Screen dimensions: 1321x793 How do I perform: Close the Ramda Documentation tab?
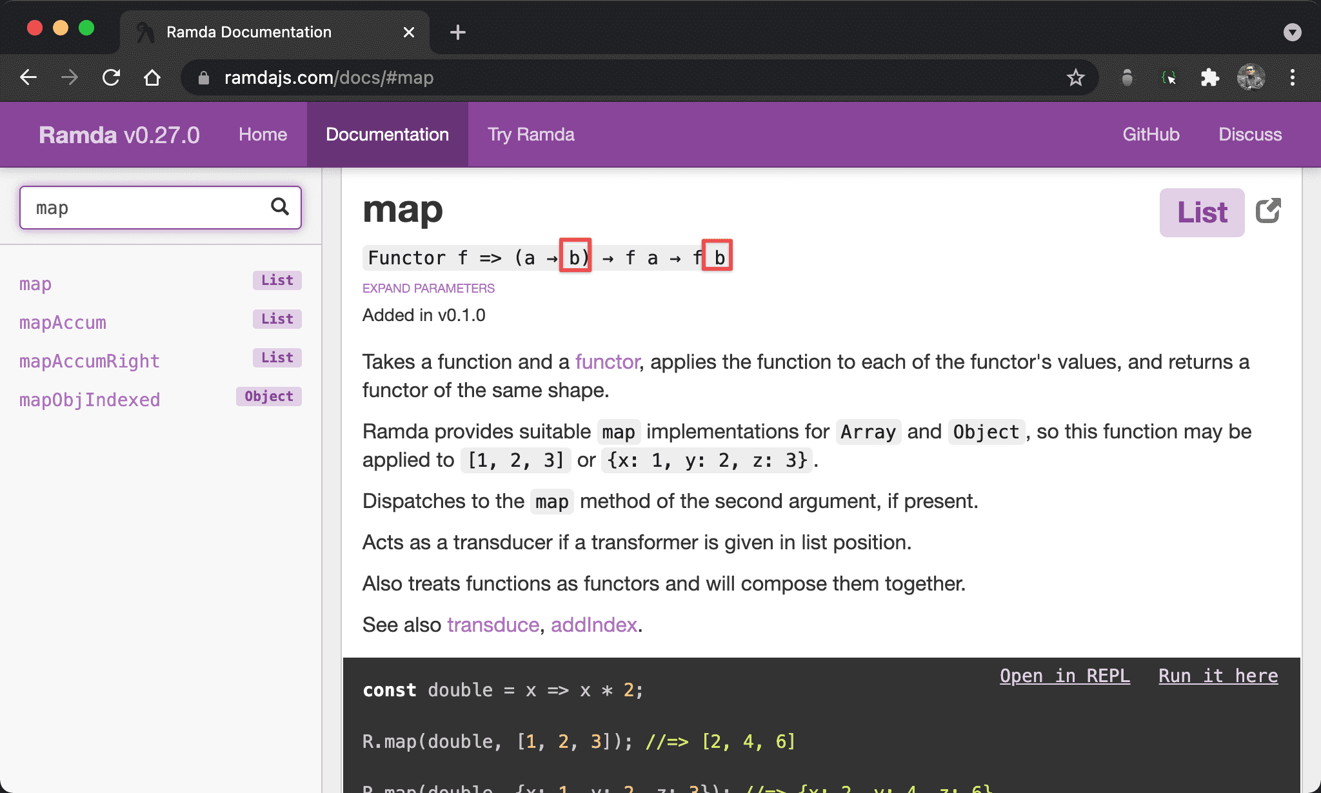point(409,32)
